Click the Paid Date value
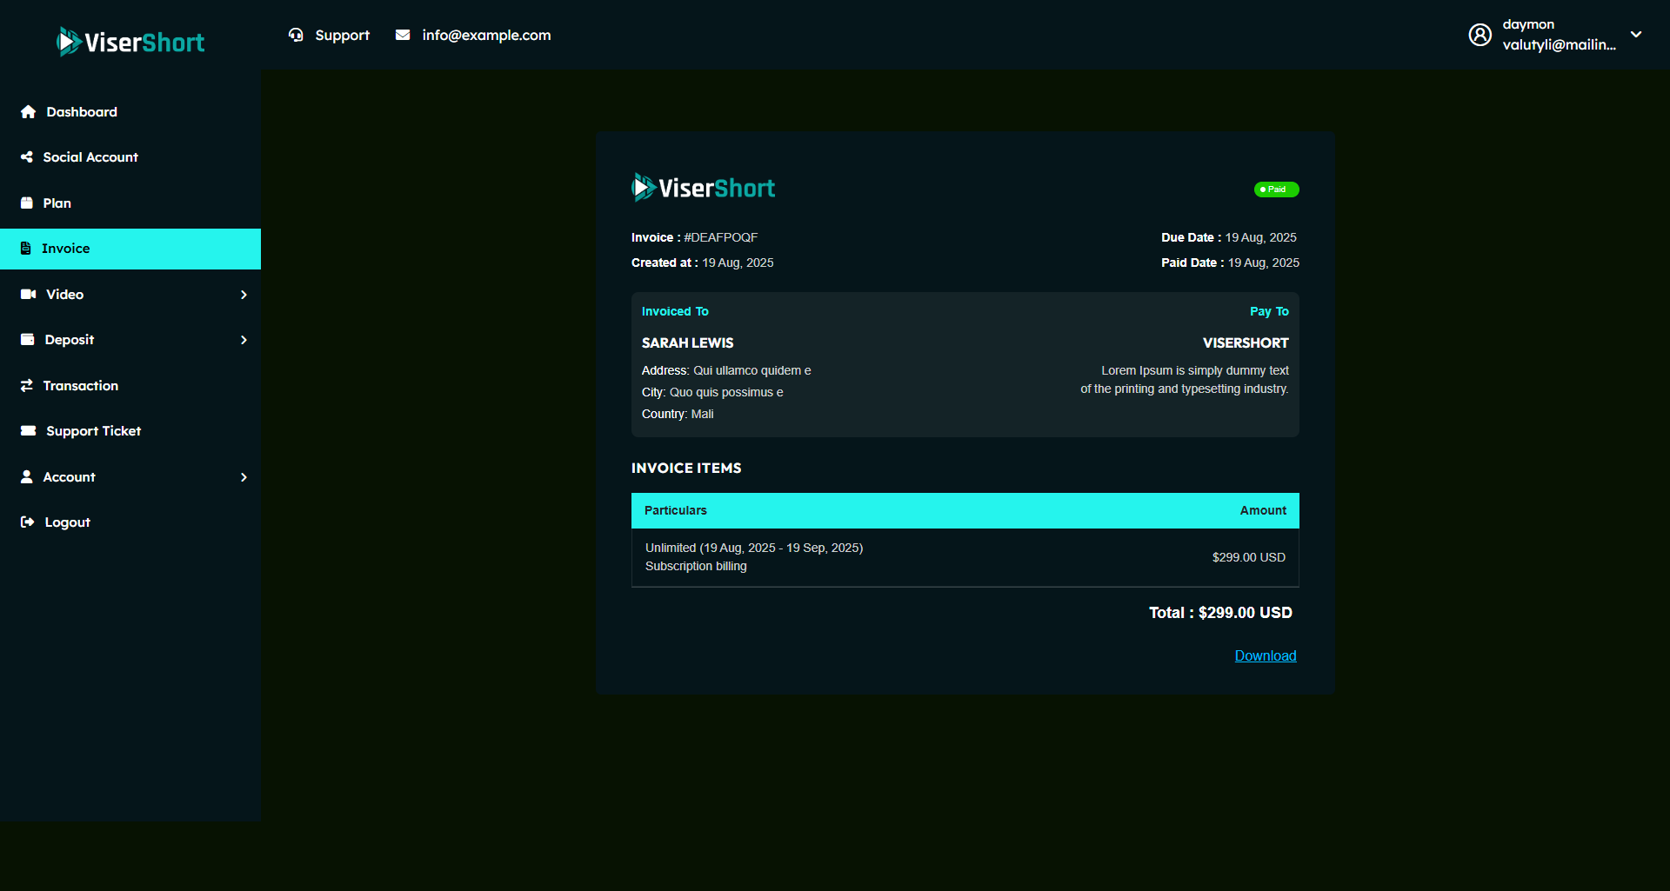This screenshot has height=891, width=1670. pos(1264,263)
